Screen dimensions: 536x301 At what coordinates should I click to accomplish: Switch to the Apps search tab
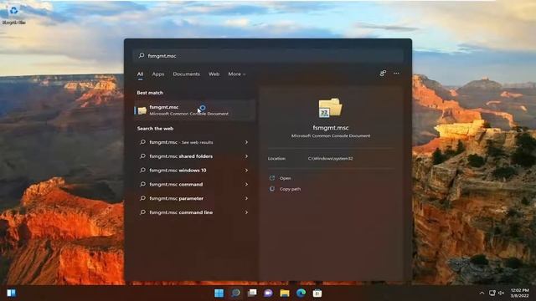[x=158, y=74]
